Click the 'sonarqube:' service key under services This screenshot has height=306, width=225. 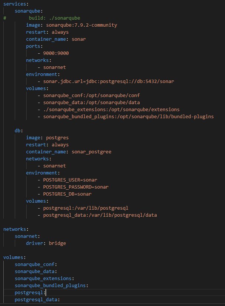(x=29, y=11)
